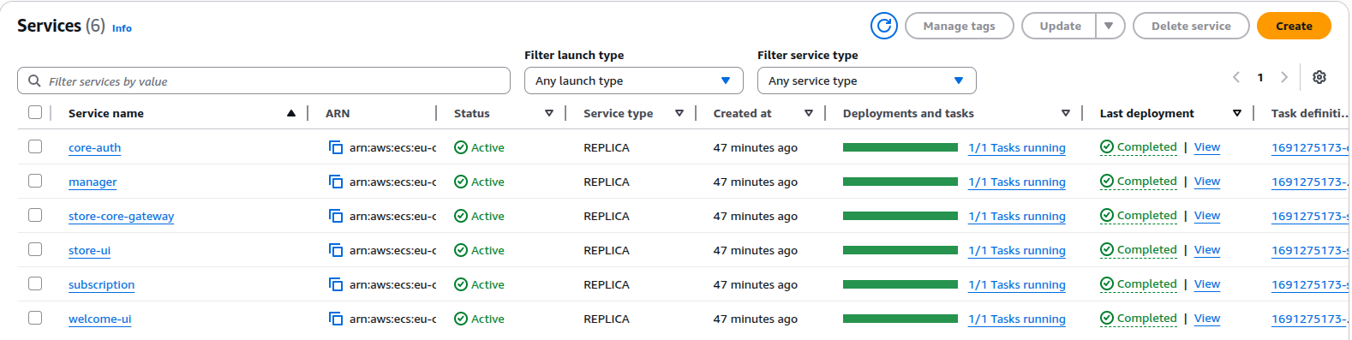
Task: Open the Filter launch type dropdown
Action: [x=634, y=81]
